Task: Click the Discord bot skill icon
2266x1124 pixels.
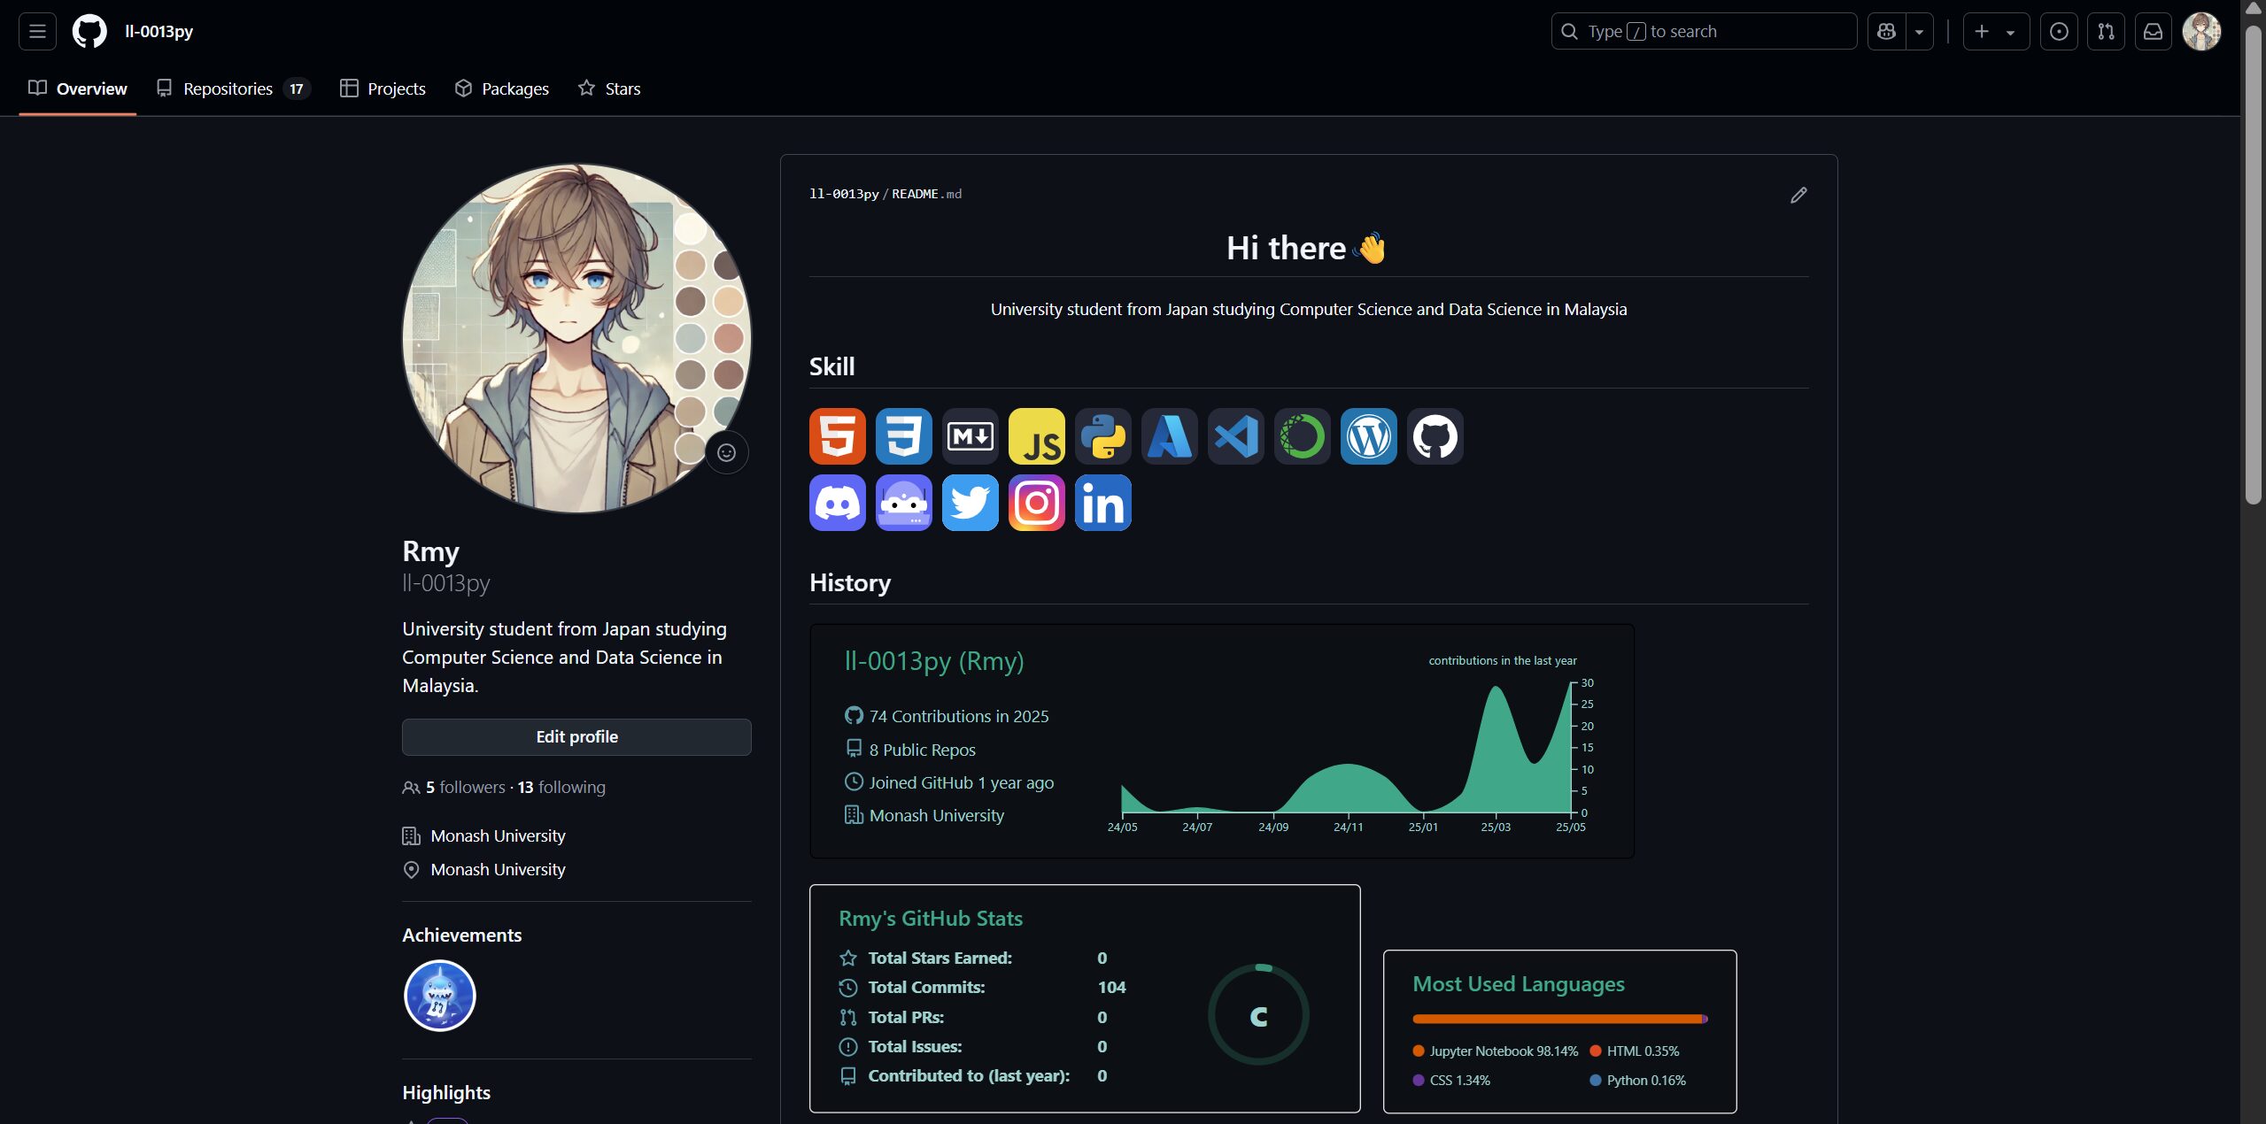Action: [903, 503]
